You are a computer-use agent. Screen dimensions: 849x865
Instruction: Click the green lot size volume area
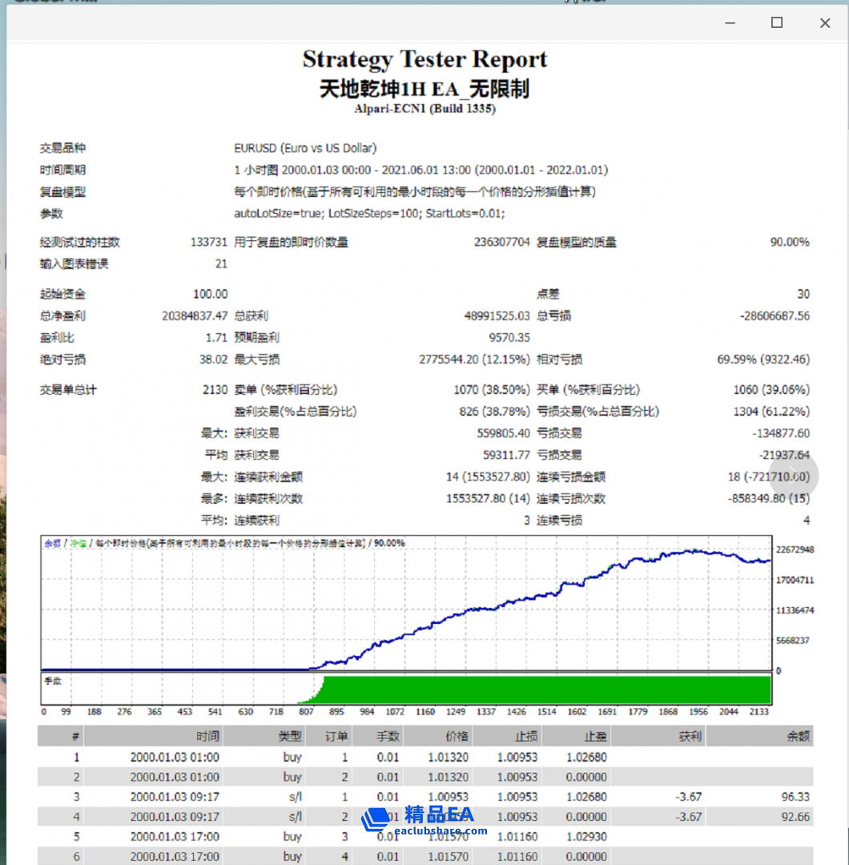(545, 689)
